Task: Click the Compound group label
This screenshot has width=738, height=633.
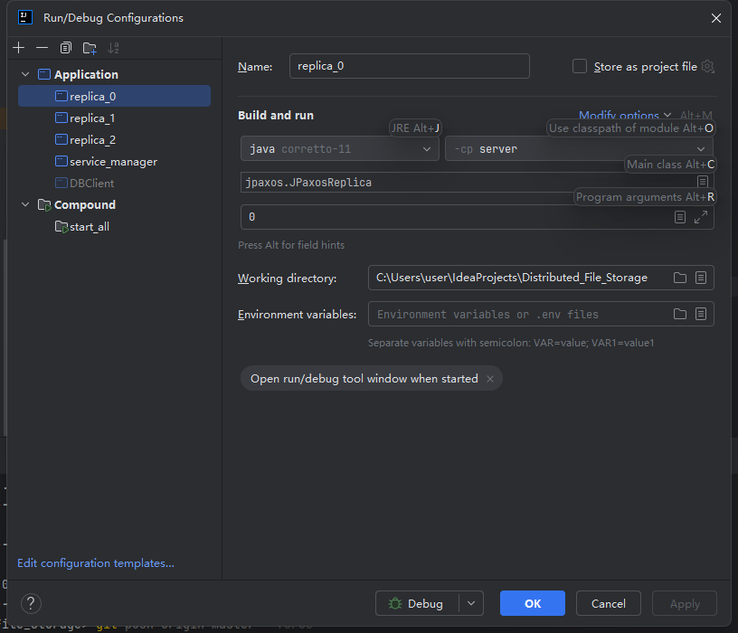Action: [x=85, y=204]
